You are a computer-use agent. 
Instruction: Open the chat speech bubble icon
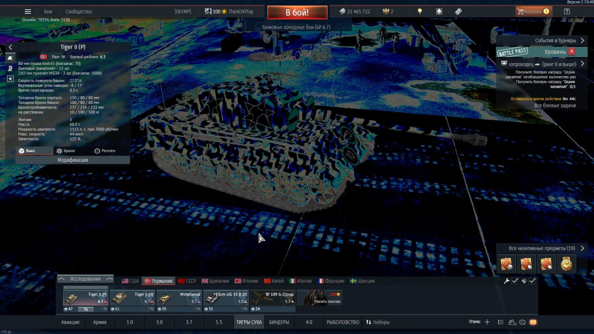point(523,322)
